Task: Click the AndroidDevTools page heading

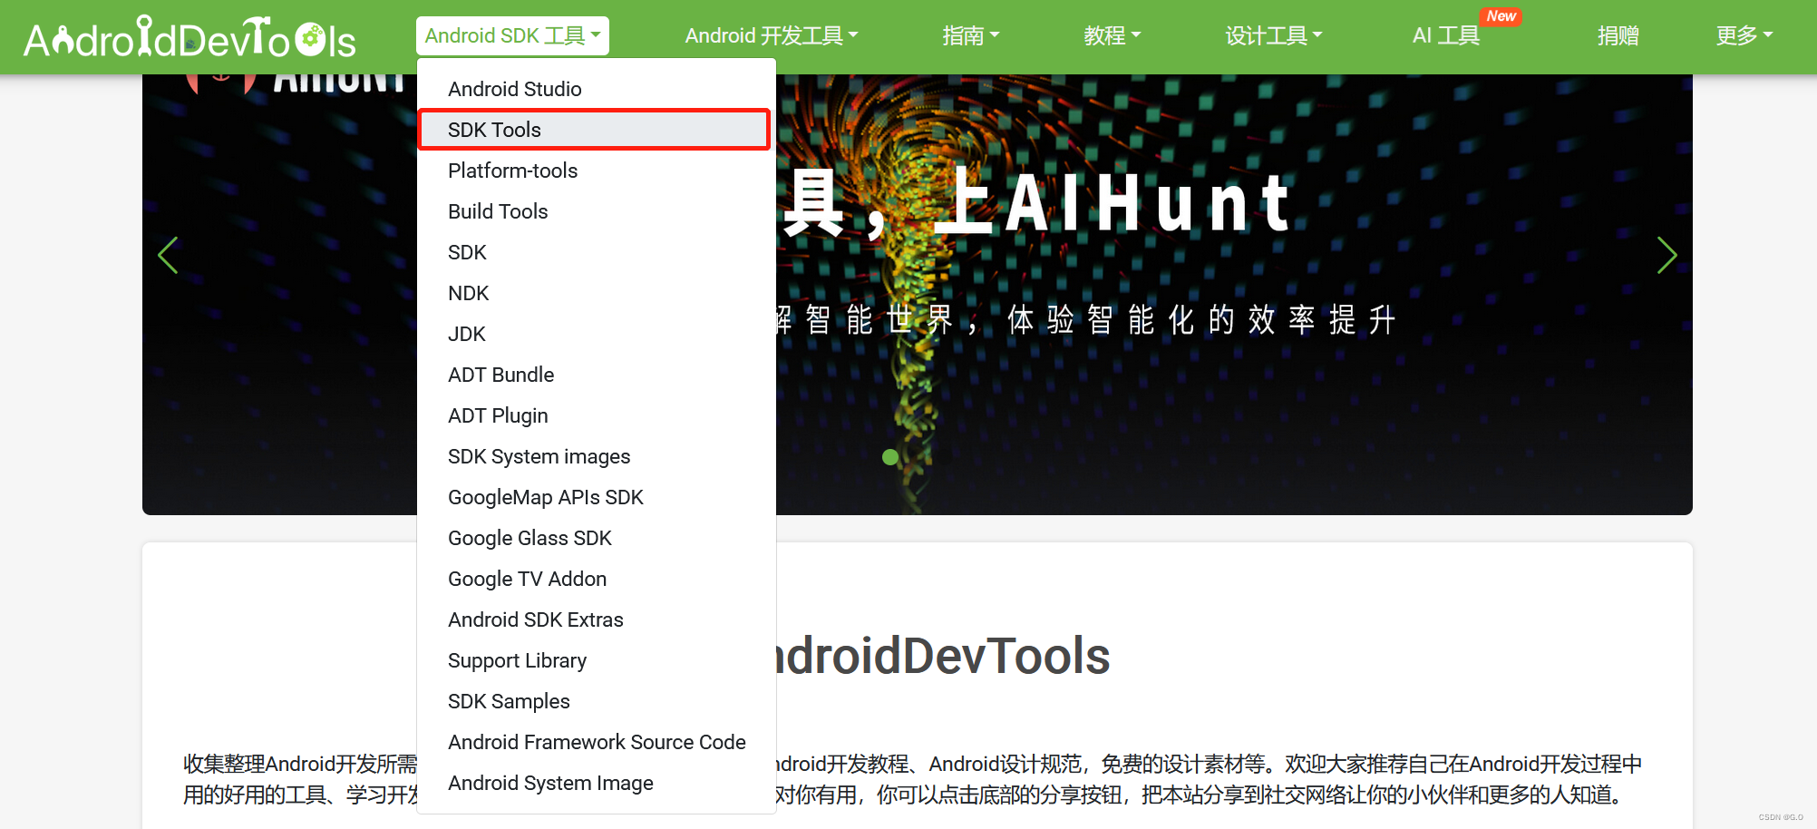Action: tap(943, 656)
